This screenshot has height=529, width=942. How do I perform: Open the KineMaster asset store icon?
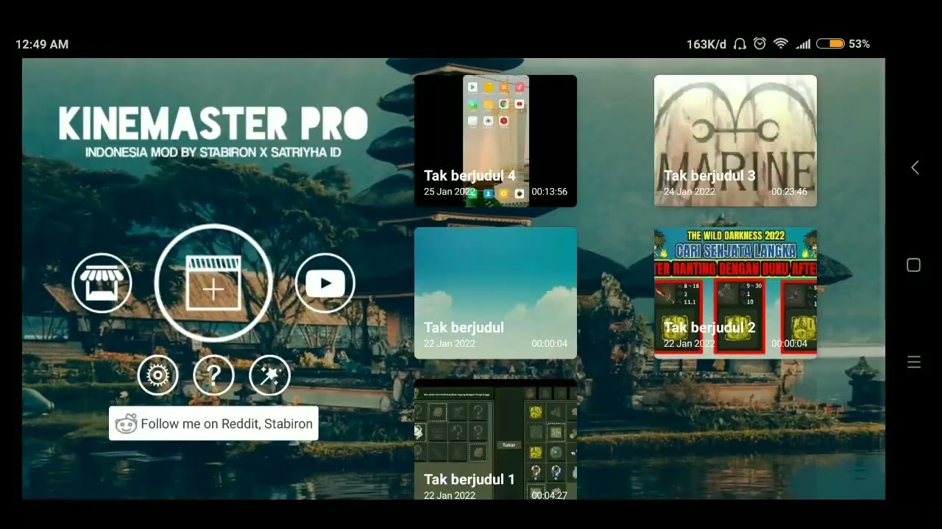[102, 283]
